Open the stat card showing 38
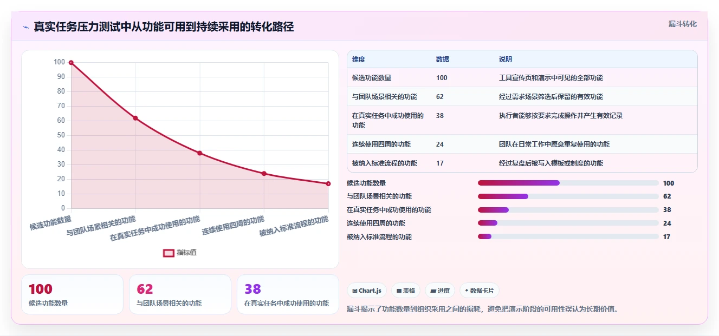Viewport: 719px width, 336px height. pyautogui.click(x=288, y=294)
